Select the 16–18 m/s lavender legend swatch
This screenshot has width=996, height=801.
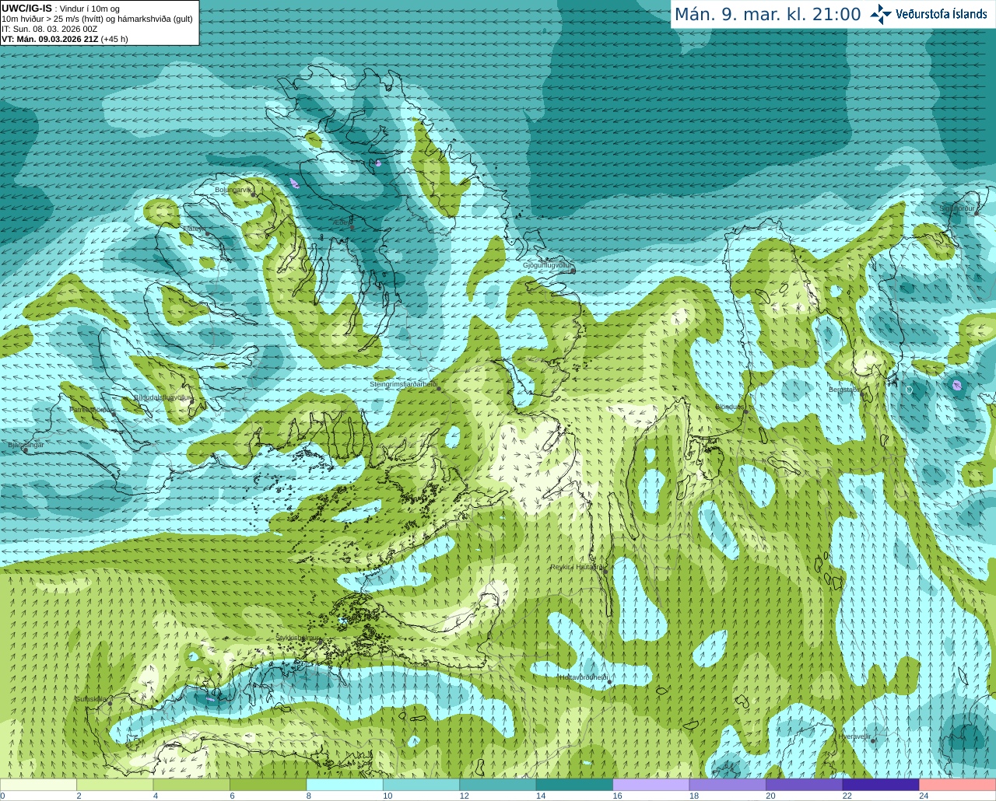[651, 785]
